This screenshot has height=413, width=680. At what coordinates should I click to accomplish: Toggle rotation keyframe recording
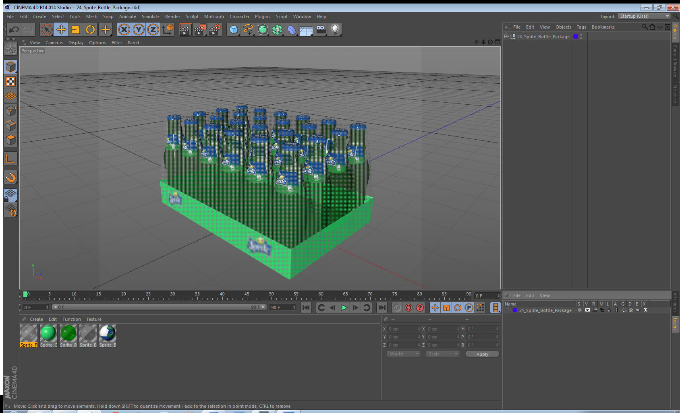(458, 308)
